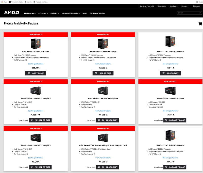Expand the Graphics menu

click(x=43, y=13)
